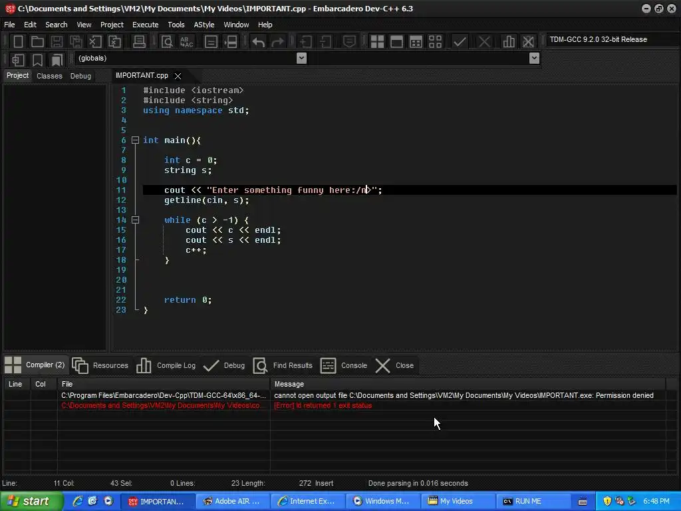681x511 pixels.
Task: Toggle comment with toolbar icon
Action: (x=349, y=42)
